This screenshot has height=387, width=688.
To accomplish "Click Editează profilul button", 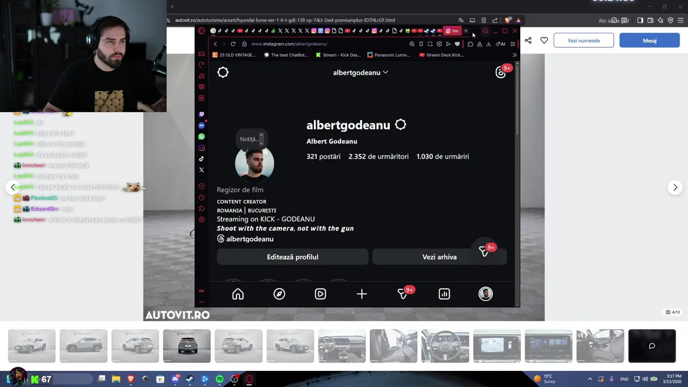I will pyautogui.click(x=292, y=257).
